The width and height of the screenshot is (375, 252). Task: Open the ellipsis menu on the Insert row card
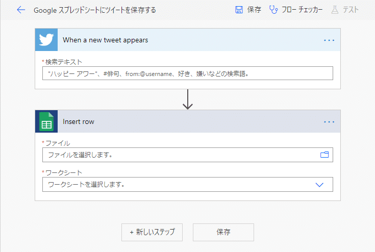pos(329,122)
